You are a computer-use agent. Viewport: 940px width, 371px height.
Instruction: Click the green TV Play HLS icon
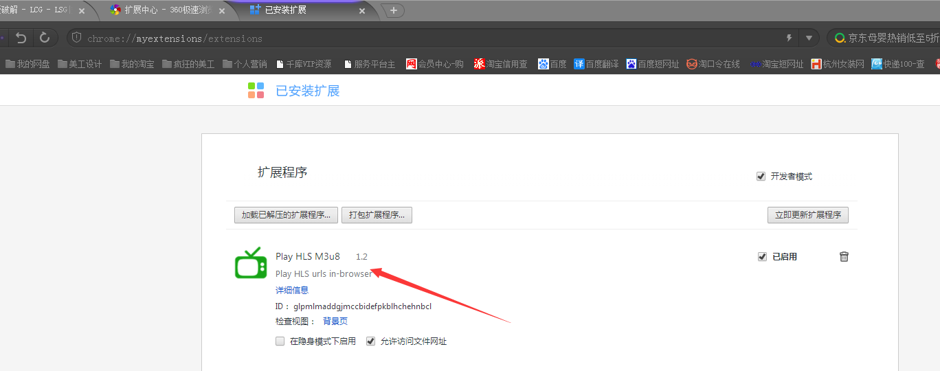[251, 263]
